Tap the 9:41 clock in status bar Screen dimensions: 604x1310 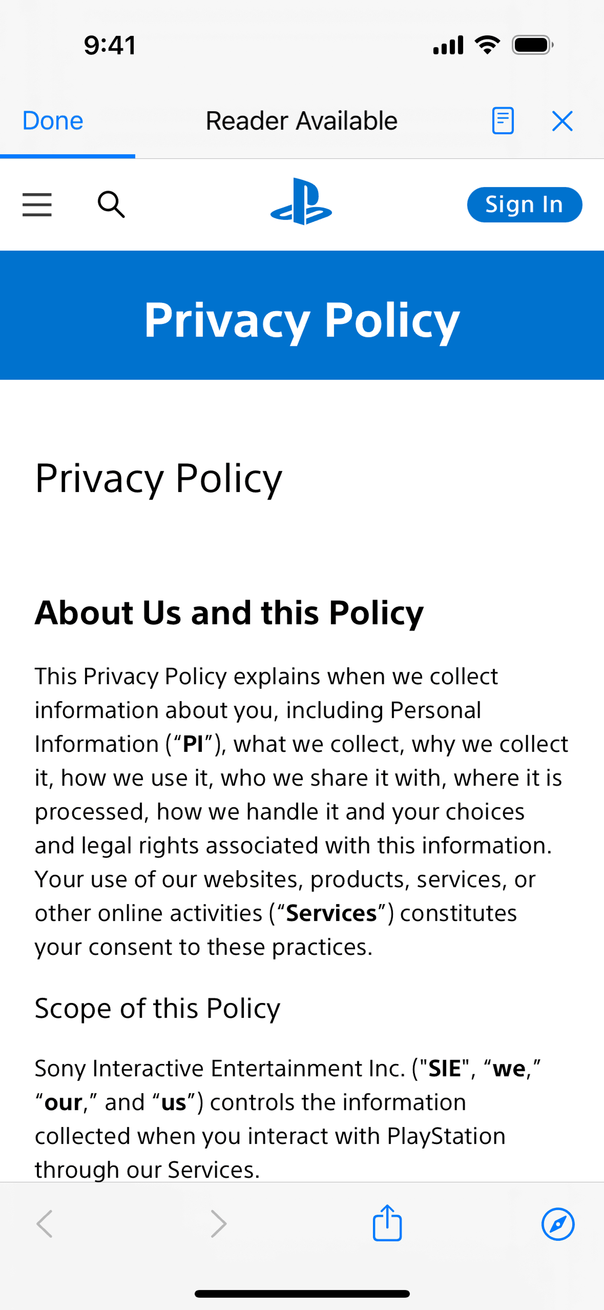click(110, 45)
